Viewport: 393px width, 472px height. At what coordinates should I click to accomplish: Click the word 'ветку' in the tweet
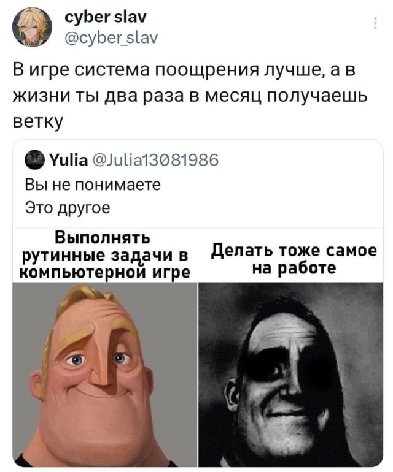click(x=38, y=122)
